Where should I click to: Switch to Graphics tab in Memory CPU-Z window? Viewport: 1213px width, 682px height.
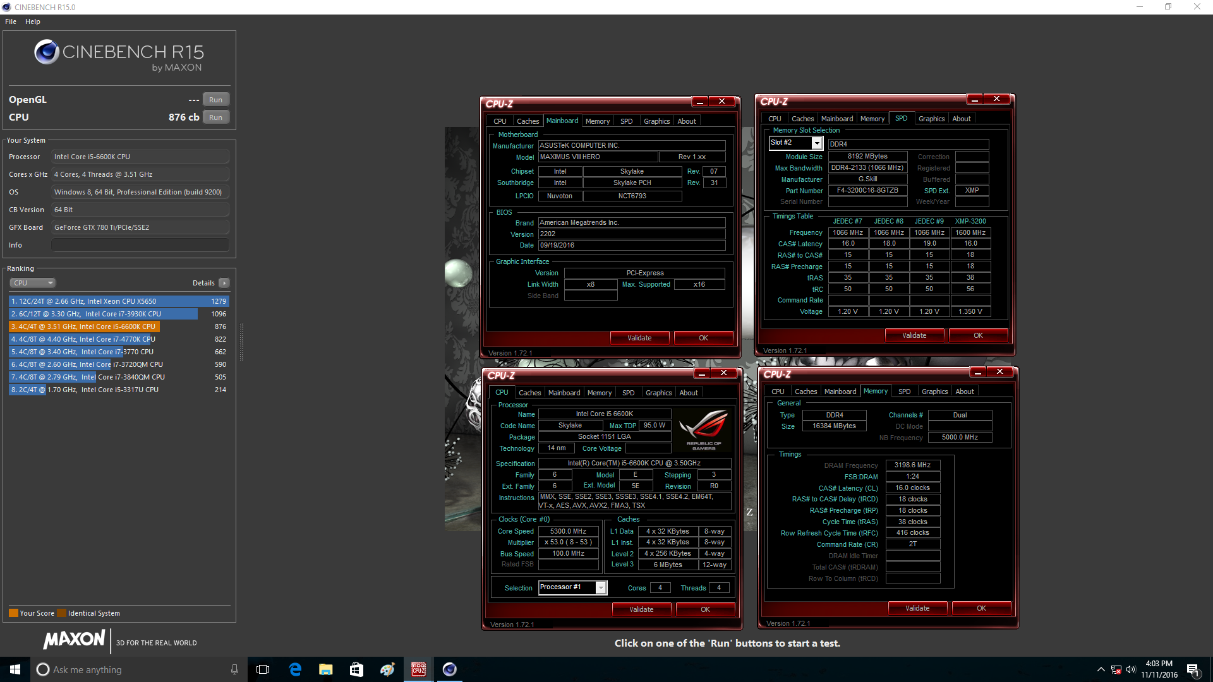(x=934, y=392)
